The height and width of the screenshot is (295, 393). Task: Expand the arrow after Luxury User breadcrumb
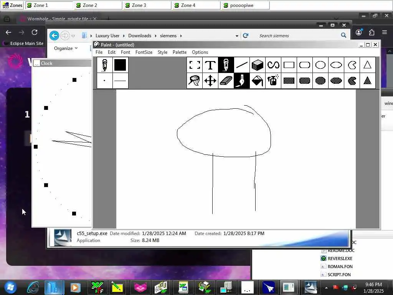124,36
